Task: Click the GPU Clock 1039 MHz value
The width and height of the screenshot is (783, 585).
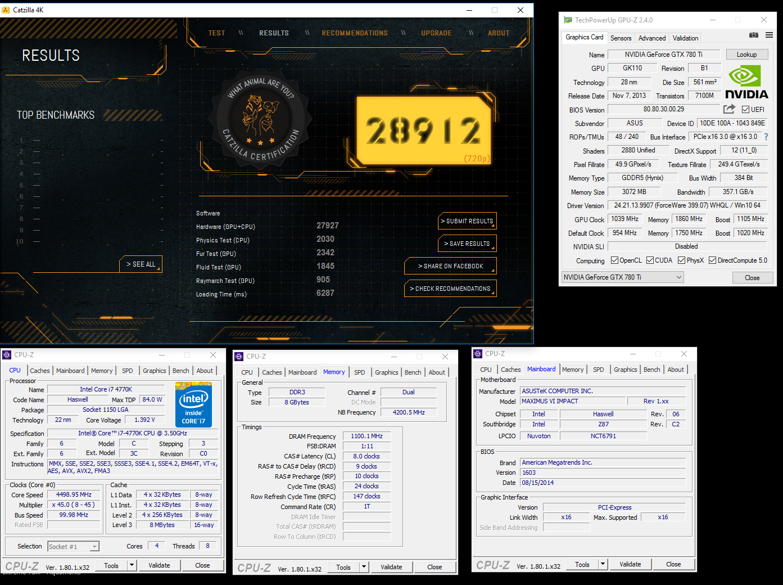Action: tap(625, 219)
